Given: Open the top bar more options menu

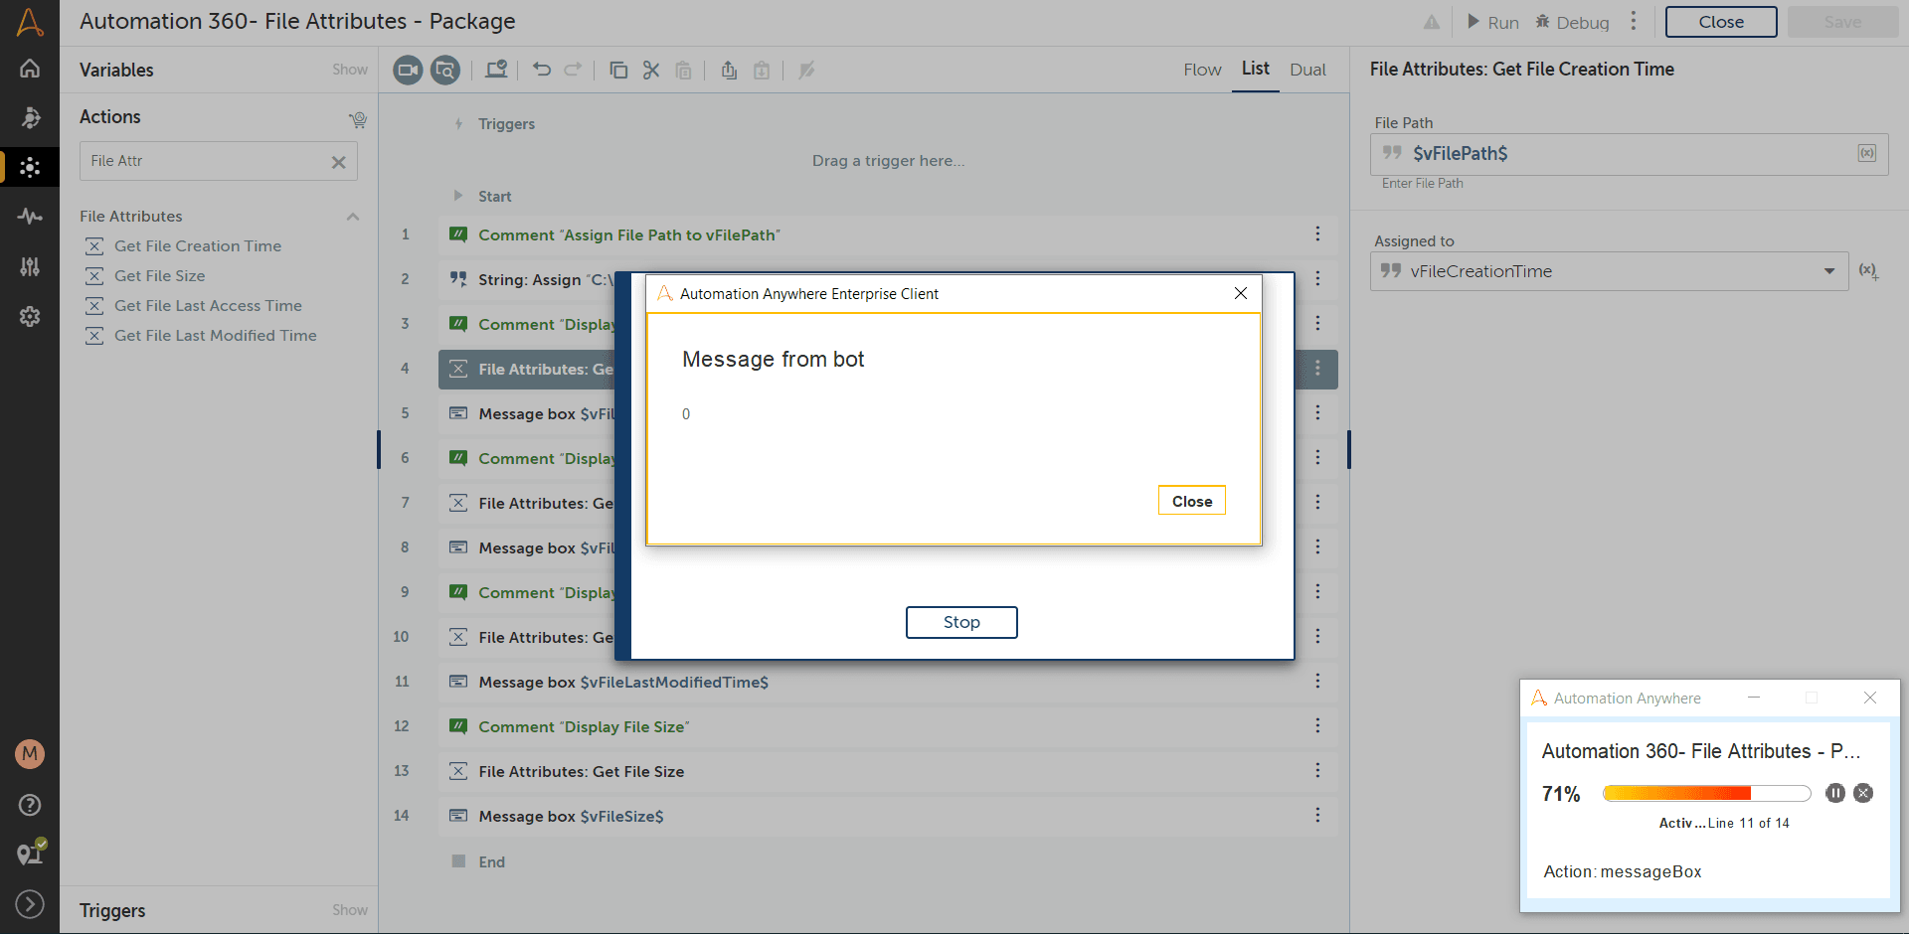Looking at the screenshot, I should coord(1634,22).
